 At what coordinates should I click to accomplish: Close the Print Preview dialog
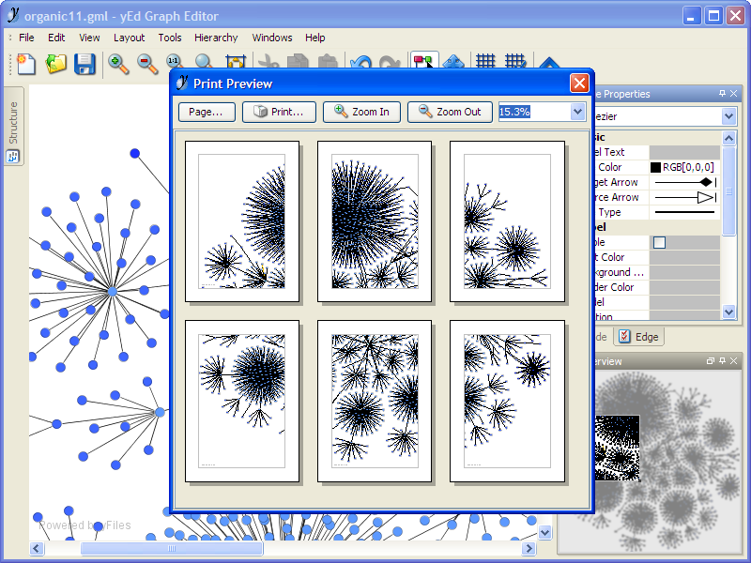pyautogui.click(x=579, y=84)
